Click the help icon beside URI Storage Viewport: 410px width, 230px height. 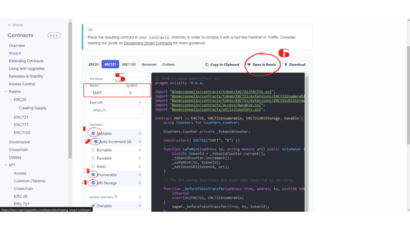click(x=140, y=183)
